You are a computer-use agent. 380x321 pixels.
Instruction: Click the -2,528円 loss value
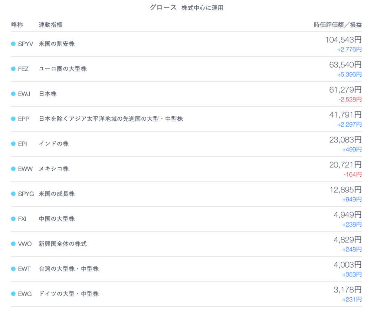[350, 100]
